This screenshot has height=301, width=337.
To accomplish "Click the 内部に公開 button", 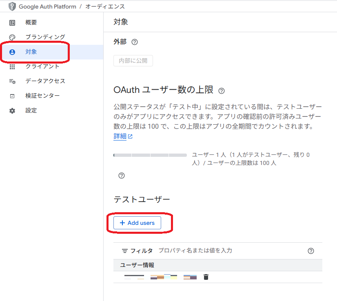I will (x=133, y=61).
